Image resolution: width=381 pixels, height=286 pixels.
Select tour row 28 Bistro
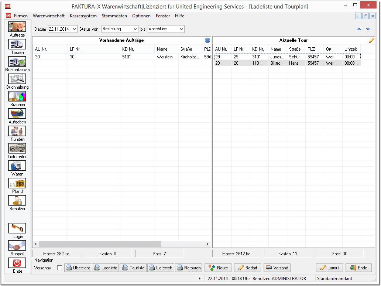click(x=287, y=63)
